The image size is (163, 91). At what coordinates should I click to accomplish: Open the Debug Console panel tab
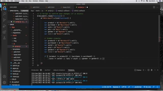click(x=59, y=70)
